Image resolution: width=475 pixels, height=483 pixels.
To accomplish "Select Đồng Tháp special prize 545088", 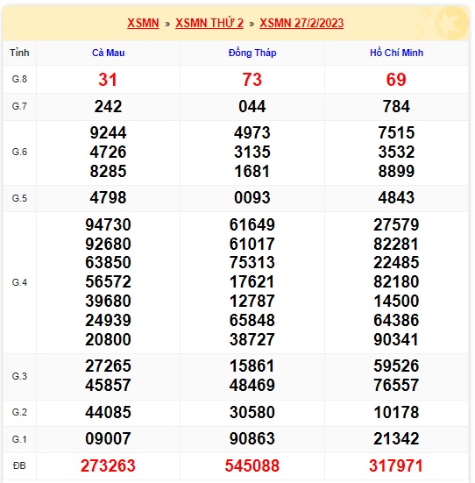I will click(252, 465).
